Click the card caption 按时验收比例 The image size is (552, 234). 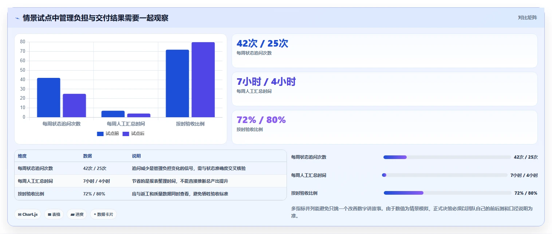tap(250, 130)
